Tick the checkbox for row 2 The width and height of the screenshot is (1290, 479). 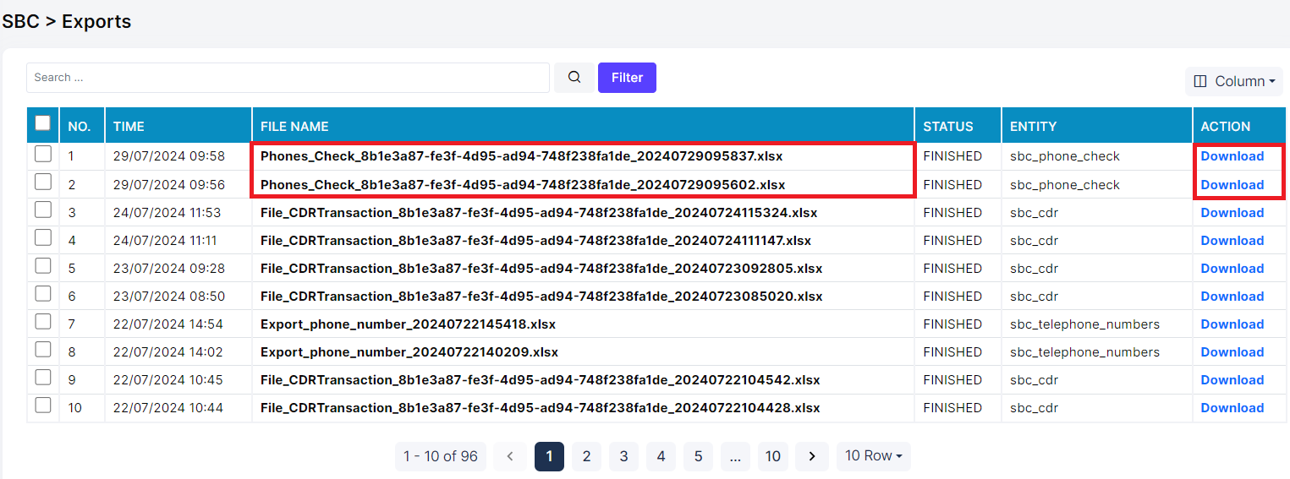(x=42, y=182)
